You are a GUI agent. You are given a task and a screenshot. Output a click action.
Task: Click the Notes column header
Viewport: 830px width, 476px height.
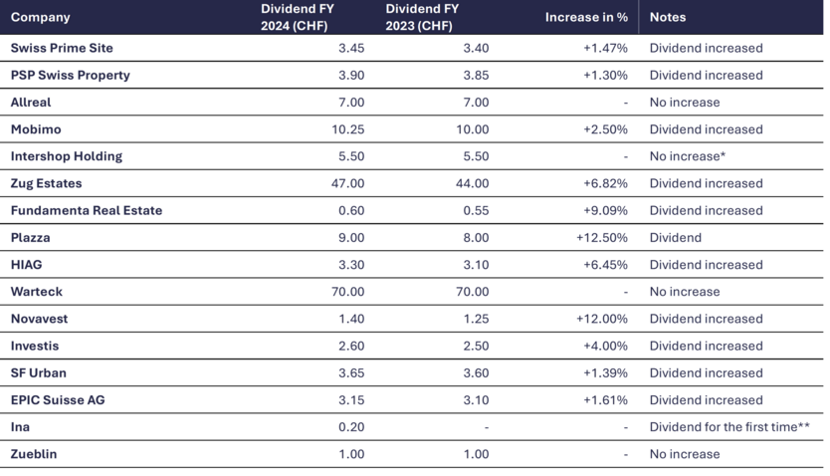tap(668, 17)
